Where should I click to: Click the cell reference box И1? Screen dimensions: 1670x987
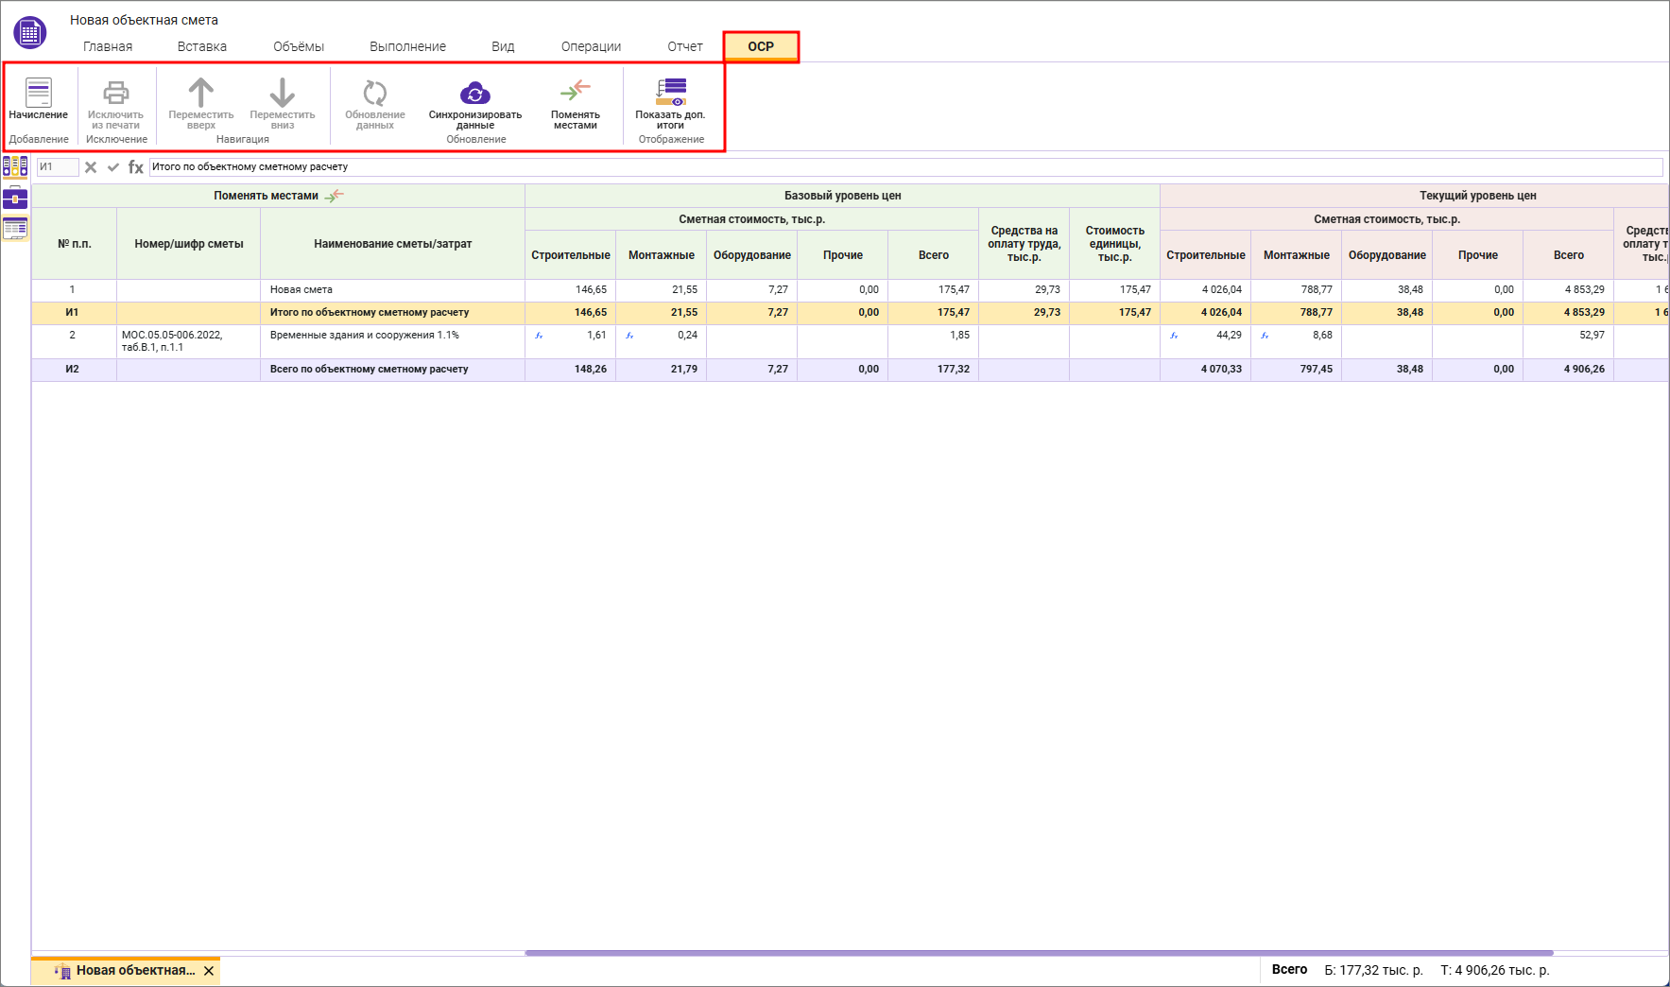click(57, 167)
